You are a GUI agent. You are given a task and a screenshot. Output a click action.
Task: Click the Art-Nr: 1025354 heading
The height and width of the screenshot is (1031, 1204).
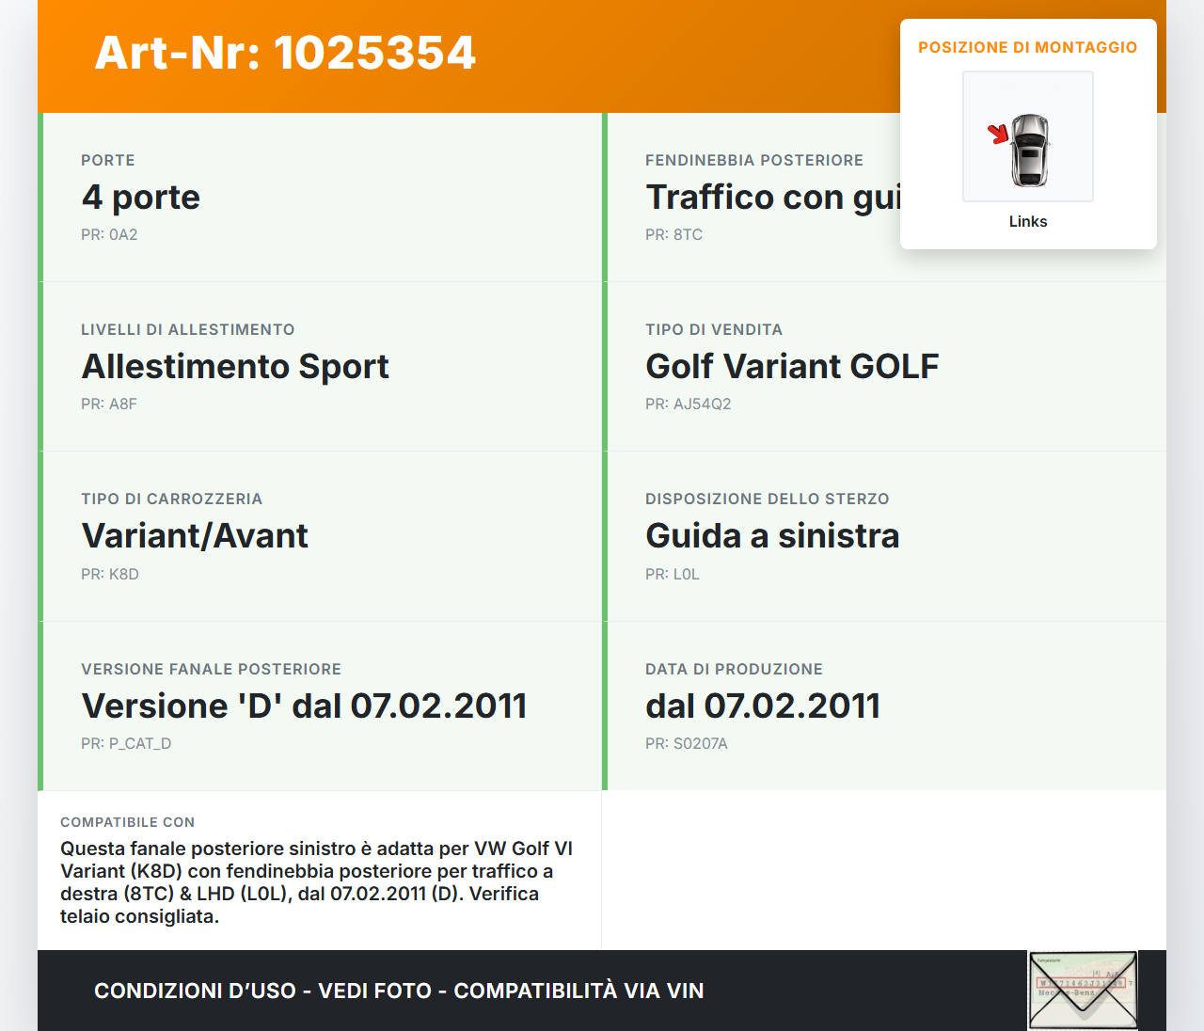point(284,54)
